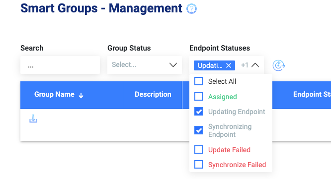Check the Select All checkbox
Image resolution: width=331 pixels, height=179 pixels.
point(199,81)
